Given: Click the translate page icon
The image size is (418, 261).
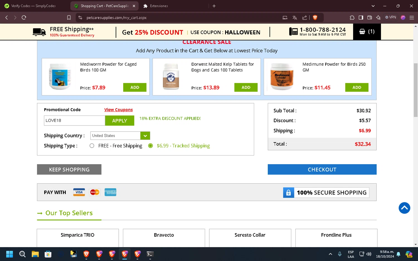Looking at the screenshot, I should 295,18.
